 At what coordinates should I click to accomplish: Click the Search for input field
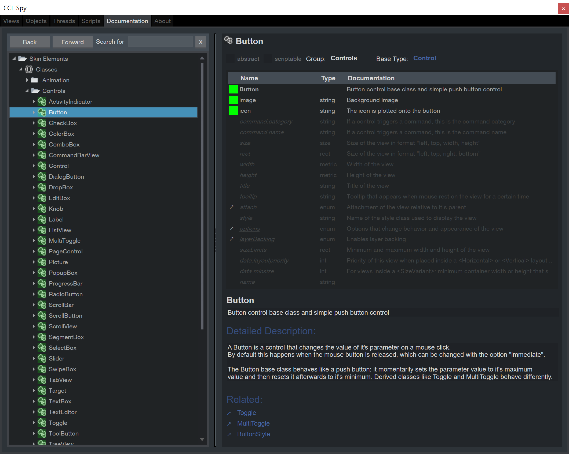coord(160,42)
